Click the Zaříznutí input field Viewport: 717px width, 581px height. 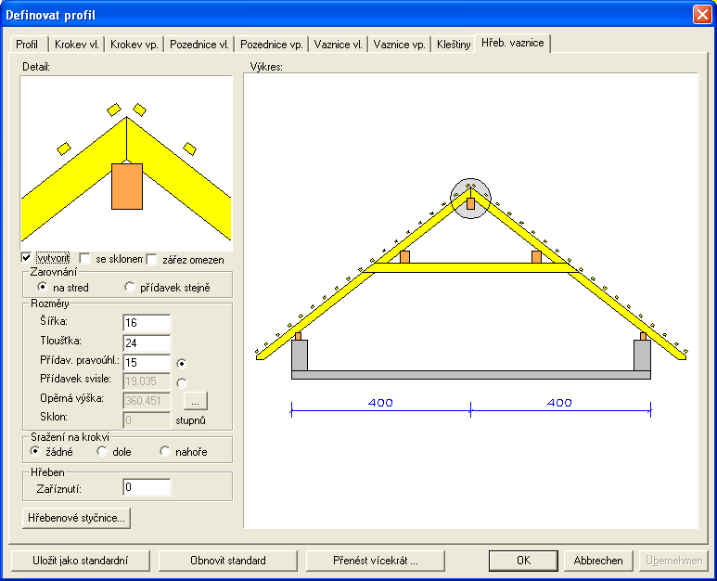147,487
